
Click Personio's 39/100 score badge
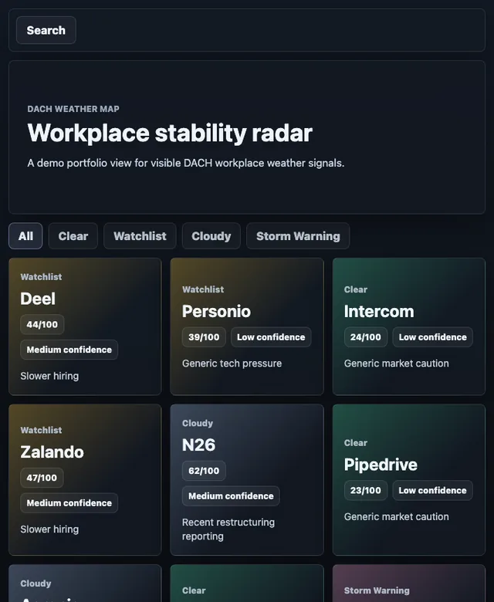tap(204, 337)
